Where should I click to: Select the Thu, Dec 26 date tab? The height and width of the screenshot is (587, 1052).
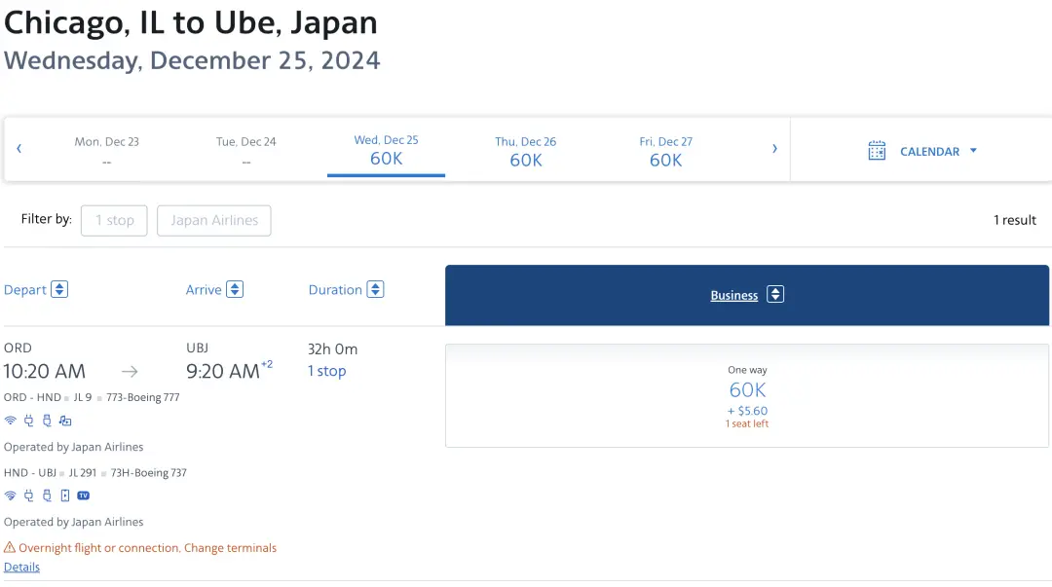tap(526, 151)
